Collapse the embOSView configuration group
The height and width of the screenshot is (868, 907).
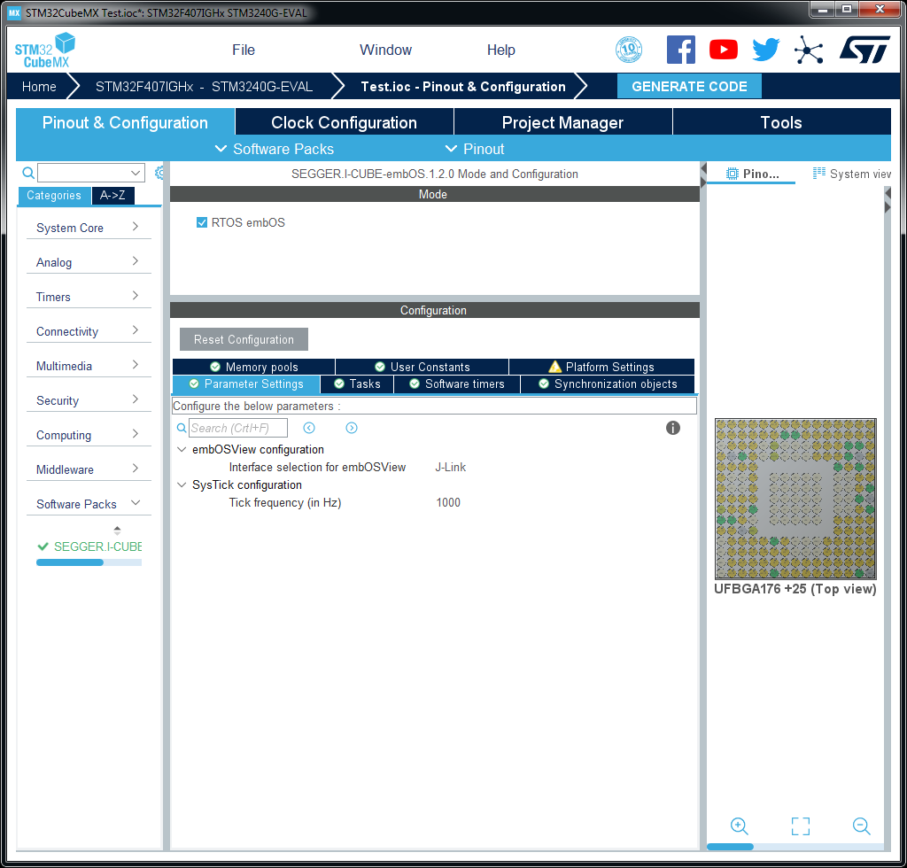tap(182, 449)
